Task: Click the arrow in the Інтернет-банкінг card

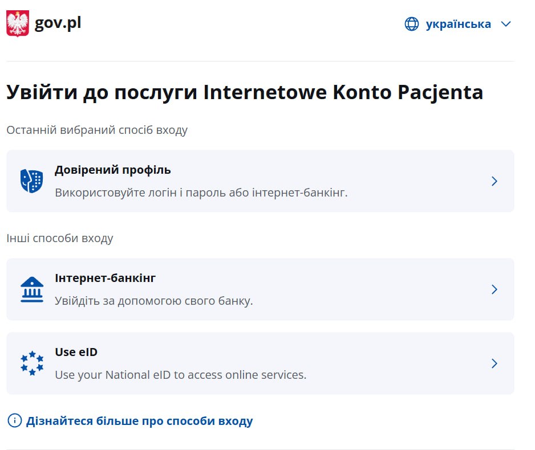Action: [494, 289]
